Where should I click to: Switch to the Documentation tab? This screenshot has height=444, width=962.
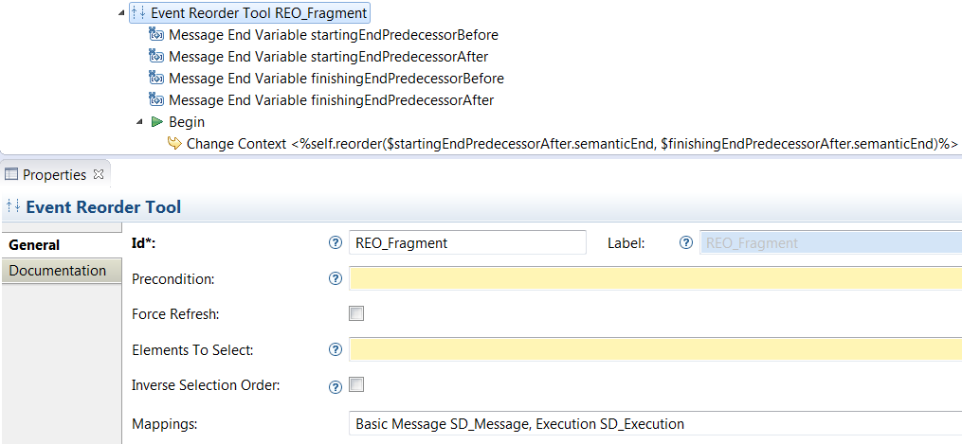click(x=58, y=271)
